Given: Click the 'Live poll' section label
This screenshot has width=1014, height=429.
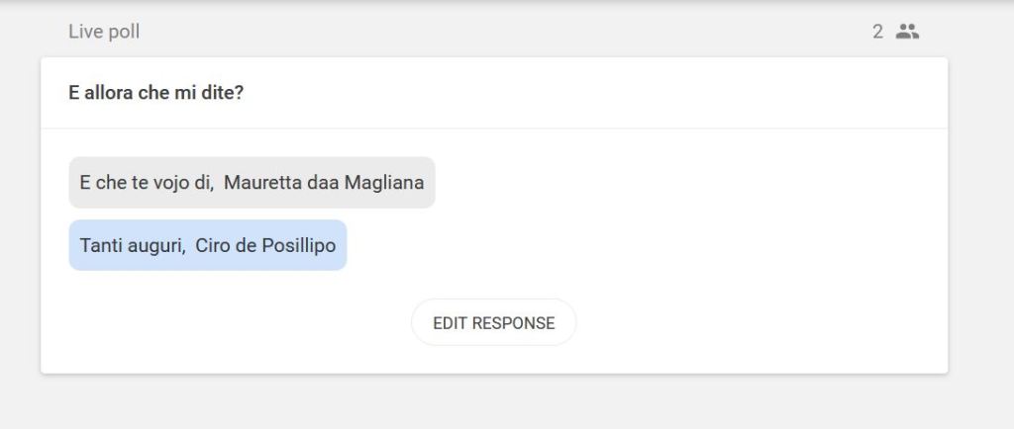Looking at the screenshot, I should coord(104,32).
